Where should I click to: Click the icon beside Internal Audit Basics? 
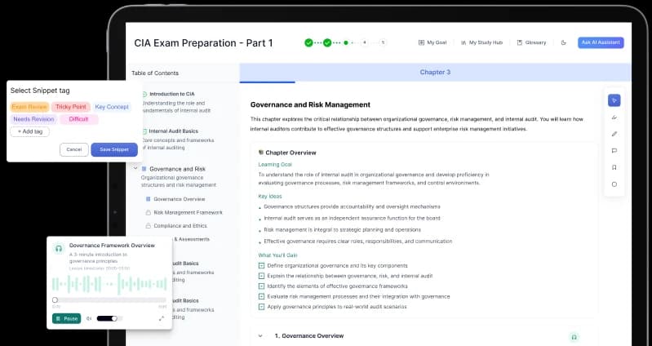(x=144, y=131)
